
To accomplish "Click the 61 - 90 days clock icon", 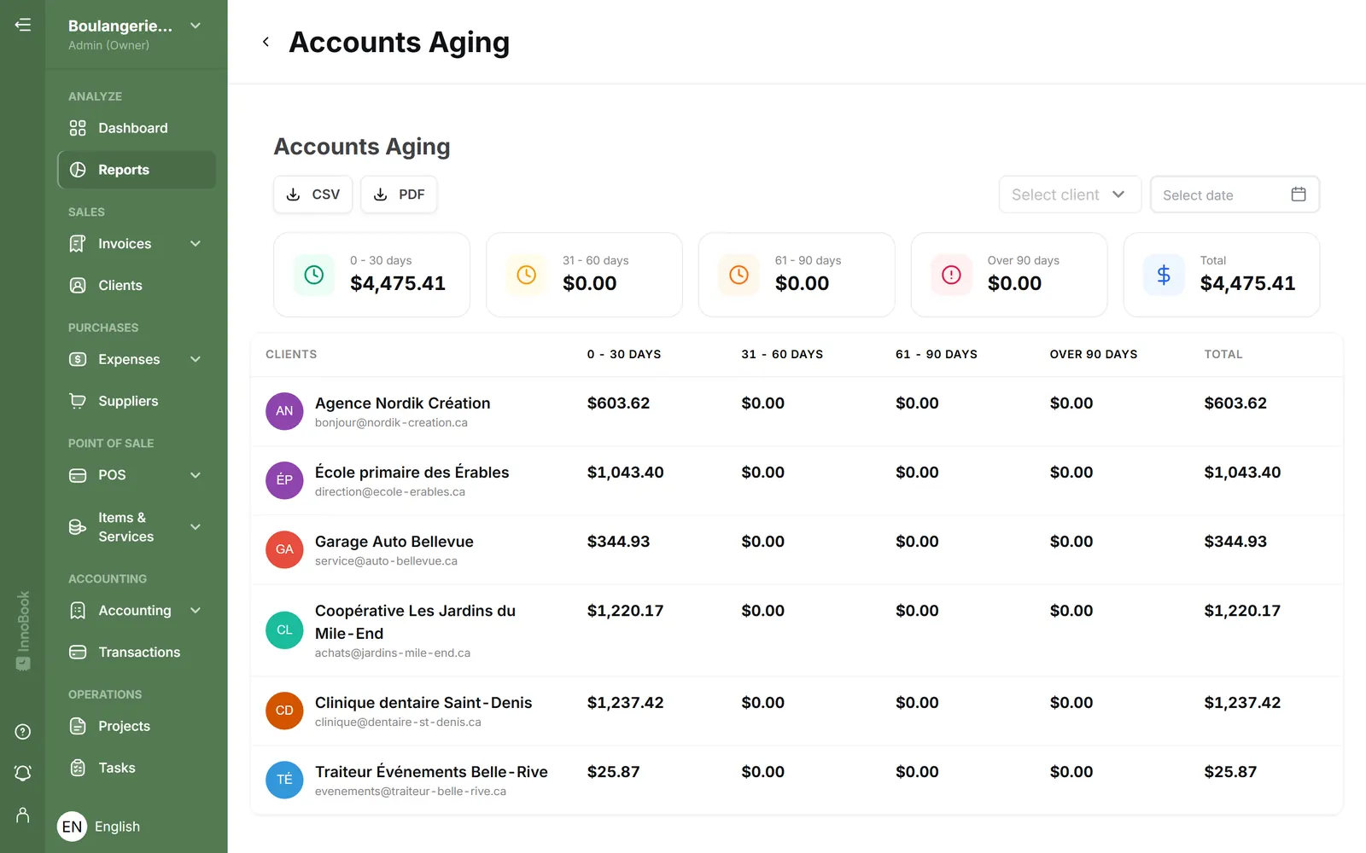I will (x=739, y=275).
